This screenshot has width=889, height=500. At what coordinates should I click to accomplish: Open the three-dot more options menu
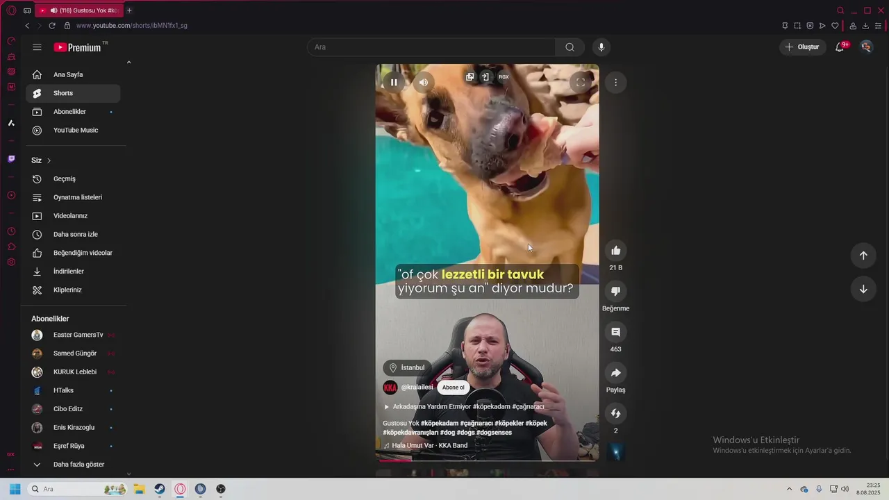[615, 83]
